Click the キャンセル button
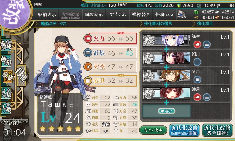The width and height of the screenshot is (235, 141). 153,130
